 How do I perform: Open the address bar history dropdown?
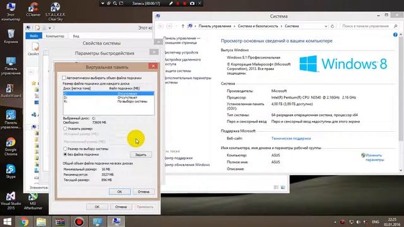tap(326, 26)
